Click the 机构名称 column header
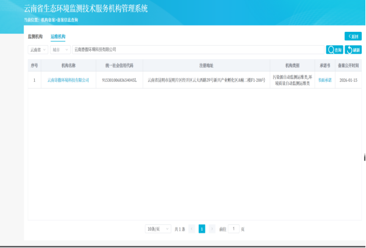Viewport: 366px width, 248px height. click(x=68, y=66)
